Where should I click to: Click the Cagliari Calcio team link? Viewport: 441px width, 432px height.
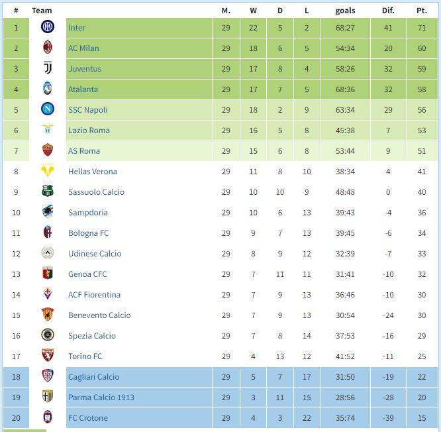pyautogui.click(x=93, y=377)
